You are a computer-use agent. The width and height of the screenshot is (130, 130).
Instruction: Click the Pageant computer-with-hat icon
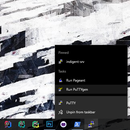(x=61, y=80)
